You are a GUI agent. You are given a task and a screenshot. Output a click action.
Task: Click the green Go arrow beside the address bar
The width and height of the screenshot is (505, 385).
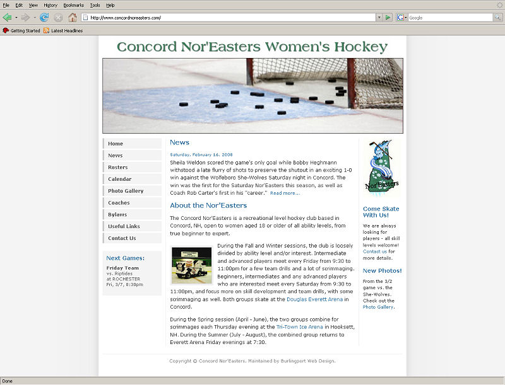[x=388, y=18]
